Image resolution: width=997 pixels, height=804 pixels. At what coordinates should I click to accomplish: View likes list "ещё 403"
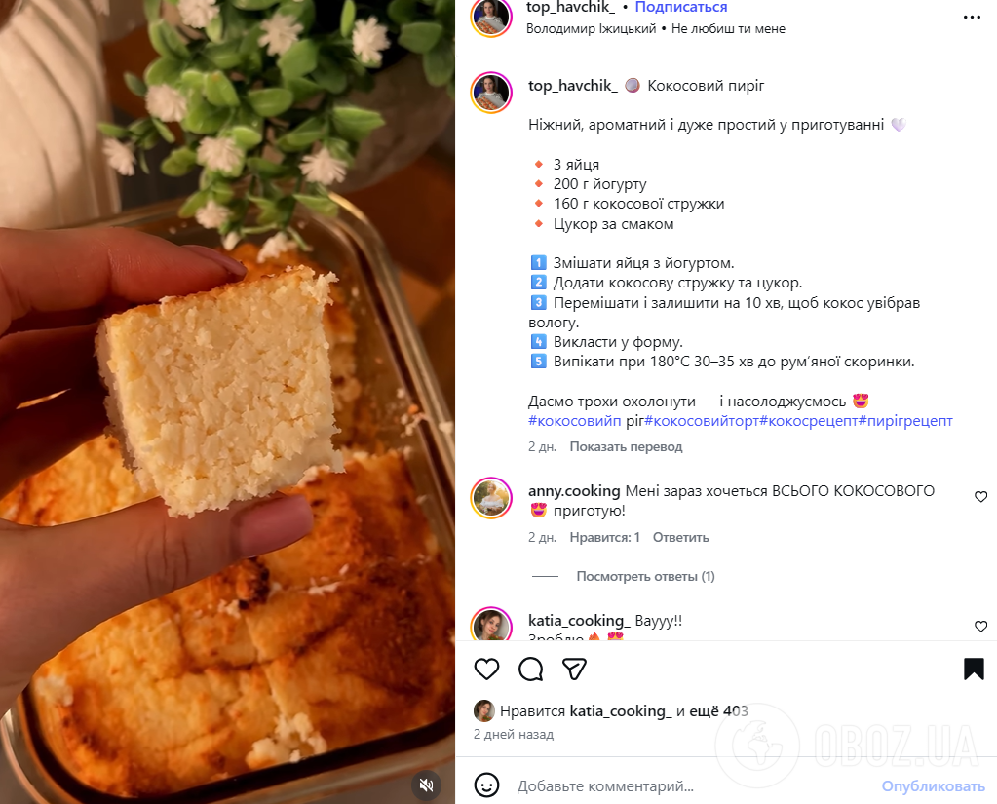pyautogui.click(x=718, y=711)
